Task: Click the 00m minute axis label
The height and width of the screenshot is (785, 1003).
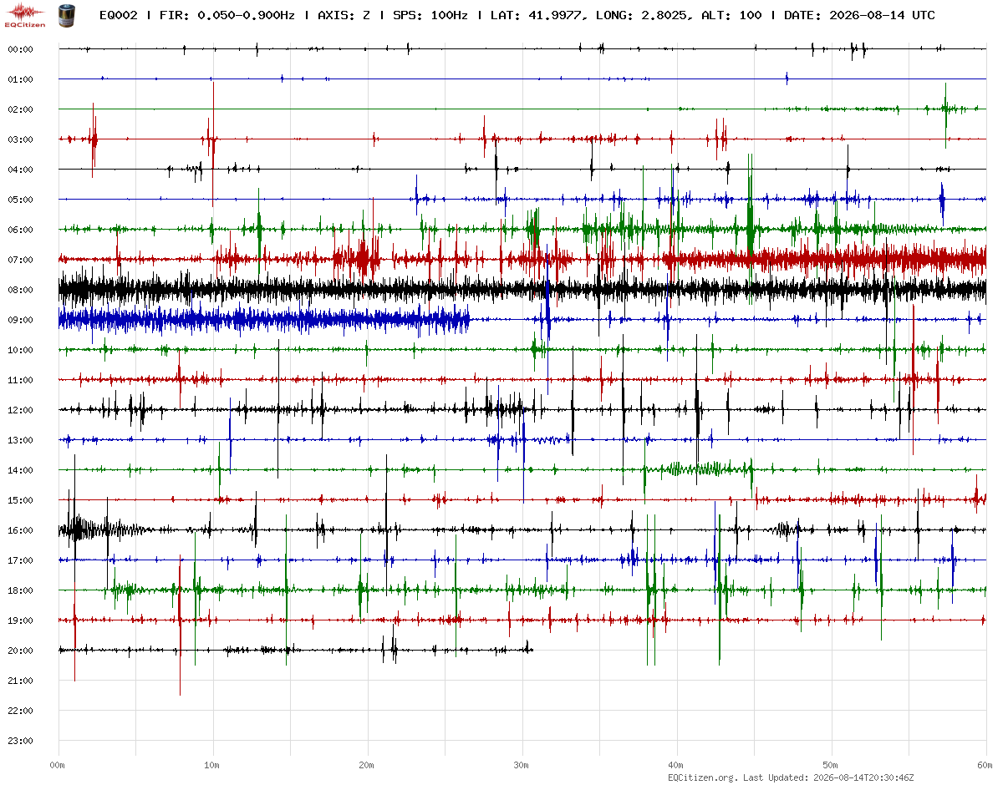Action: 58,765
